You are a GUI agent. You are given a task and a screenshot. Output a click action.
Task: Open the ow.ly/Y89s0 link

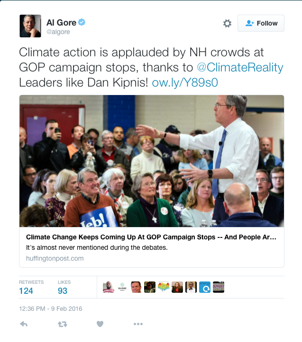185,83
